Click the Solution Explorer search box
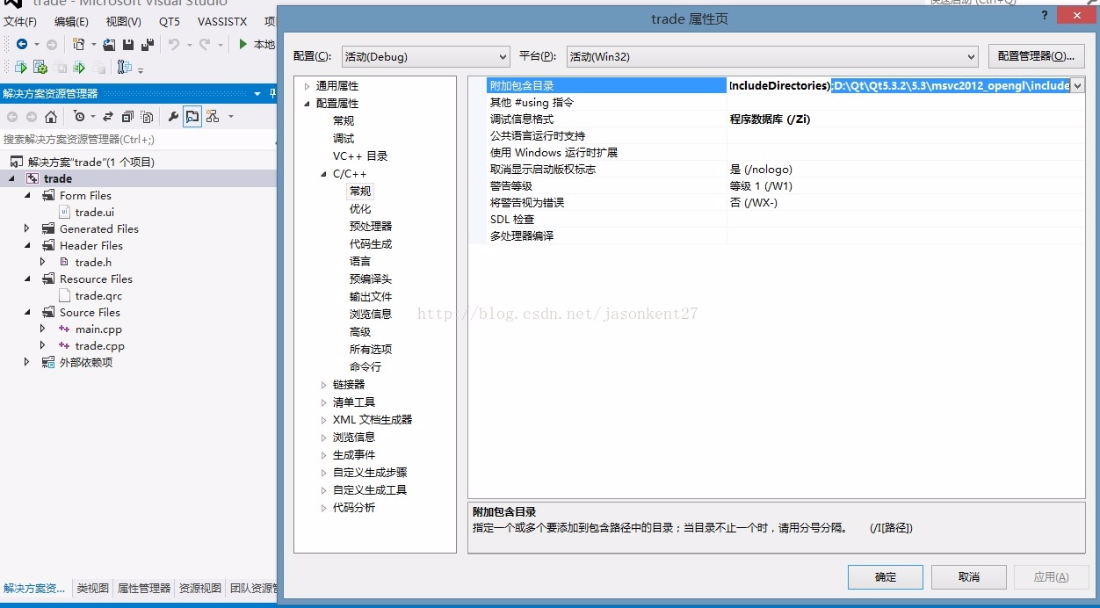Screen dimensions: 1100x608 [132, 140]
